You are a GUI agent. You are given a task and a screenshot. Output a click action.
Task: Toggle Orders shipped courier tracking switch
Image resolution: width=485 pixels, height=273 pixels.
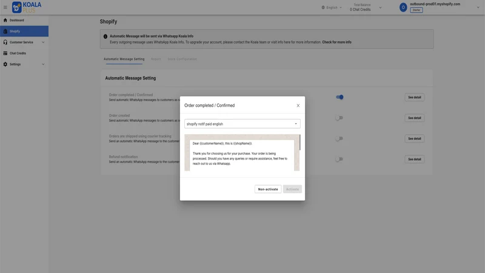point(339,138)
